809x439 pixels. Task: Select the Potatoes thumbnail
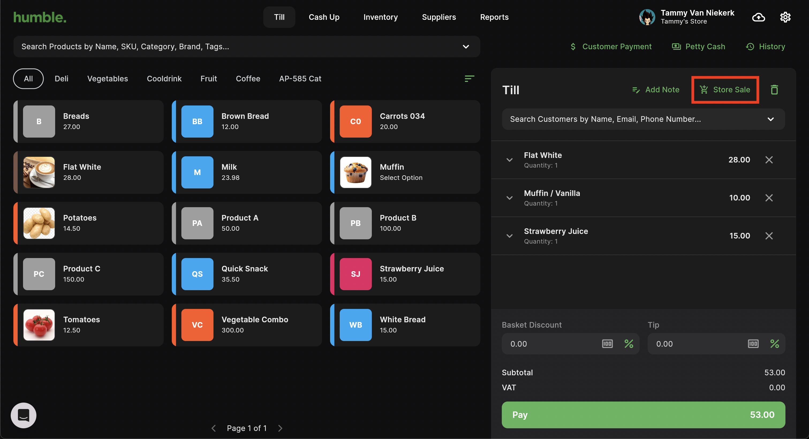click(39, 223)
